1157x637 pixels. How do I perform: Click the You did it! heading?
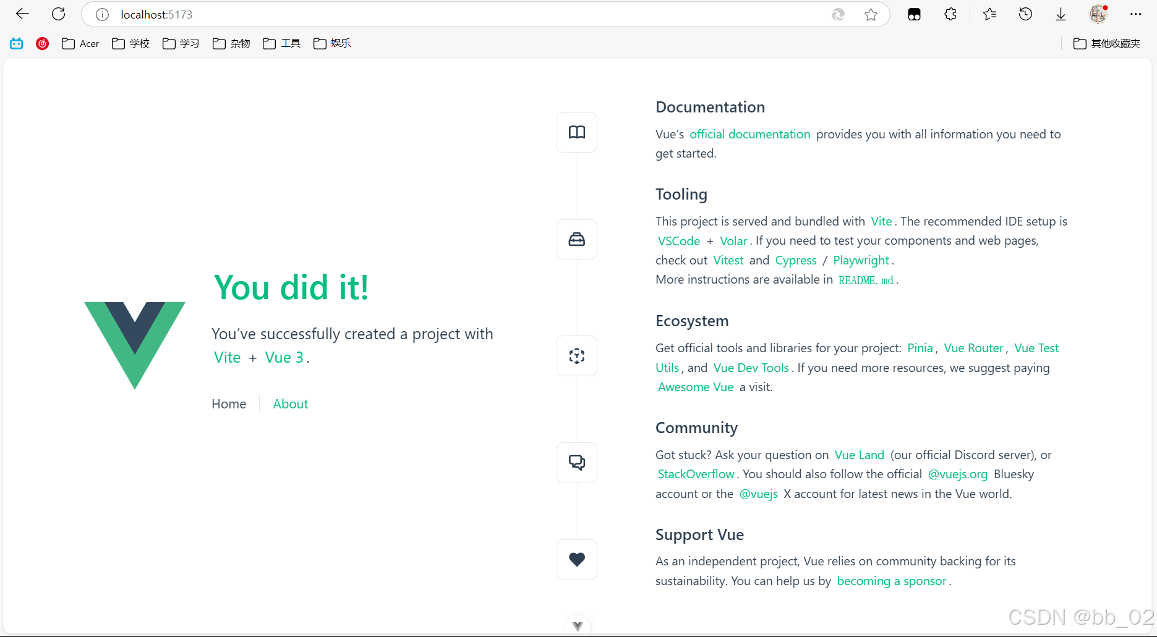[x=291, y=288]
